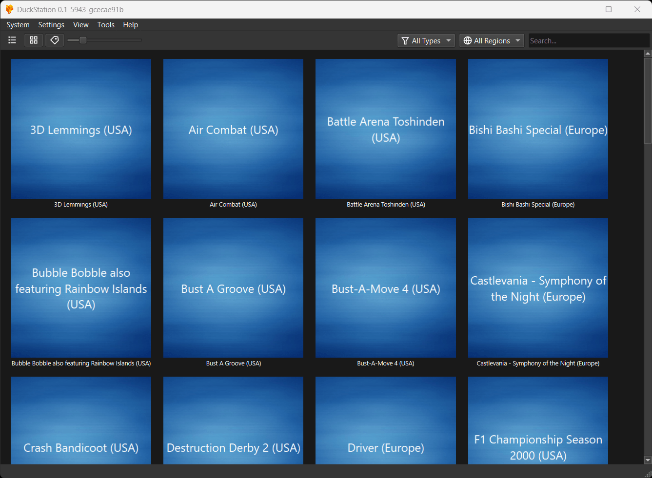Switch to game grid view

pyautogui.click(x=34, y=40)
